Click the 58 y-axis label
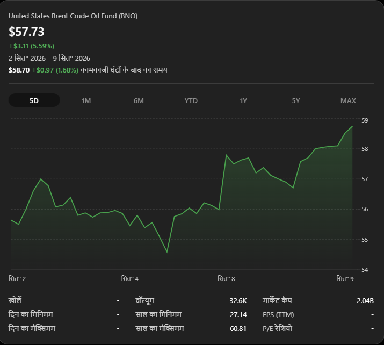 [365, 149]
